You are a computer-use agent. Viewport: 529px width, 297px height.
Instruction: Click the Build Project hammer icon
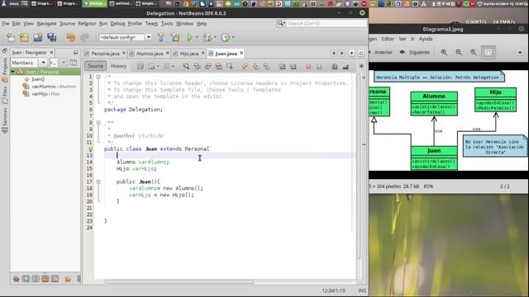click(161, 37)
